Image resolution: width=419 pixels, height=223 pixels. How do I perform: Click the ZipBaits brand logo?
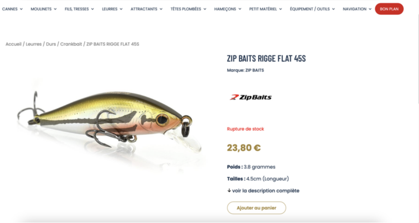251,97
